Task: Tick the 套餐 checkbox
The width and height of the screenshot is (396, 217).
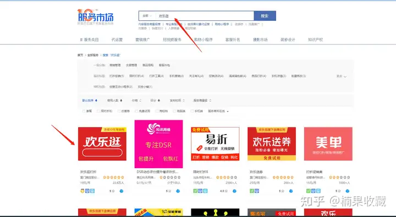Action: click(x=84, y=112)
